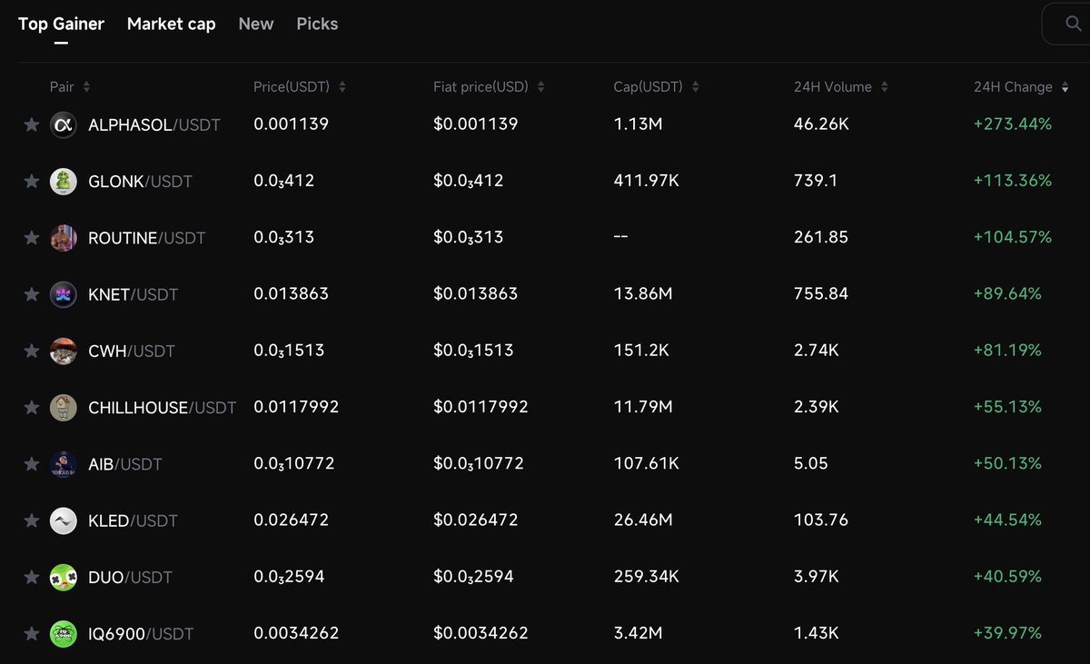
Task: Open the CWH/USDT pair name
Action: (132, 351)
